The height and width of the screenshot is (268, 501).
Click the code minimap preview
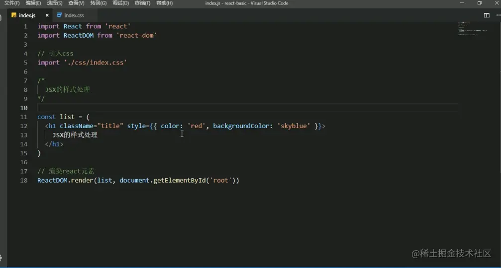tap(472, 28)
